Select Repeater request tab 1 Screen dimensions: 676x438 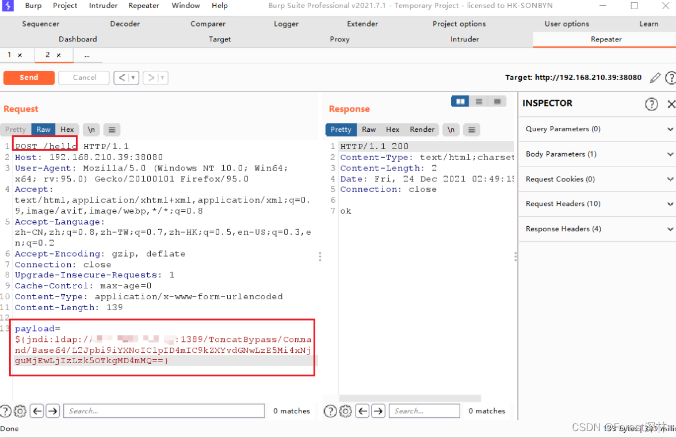click(x=9, y=55)
